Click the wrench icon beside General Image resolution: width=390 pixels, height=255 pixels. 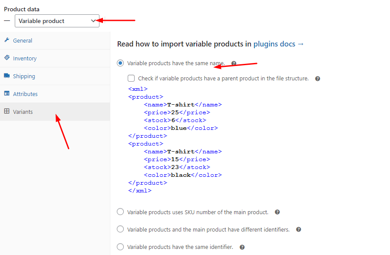click(x=7, y=40)
